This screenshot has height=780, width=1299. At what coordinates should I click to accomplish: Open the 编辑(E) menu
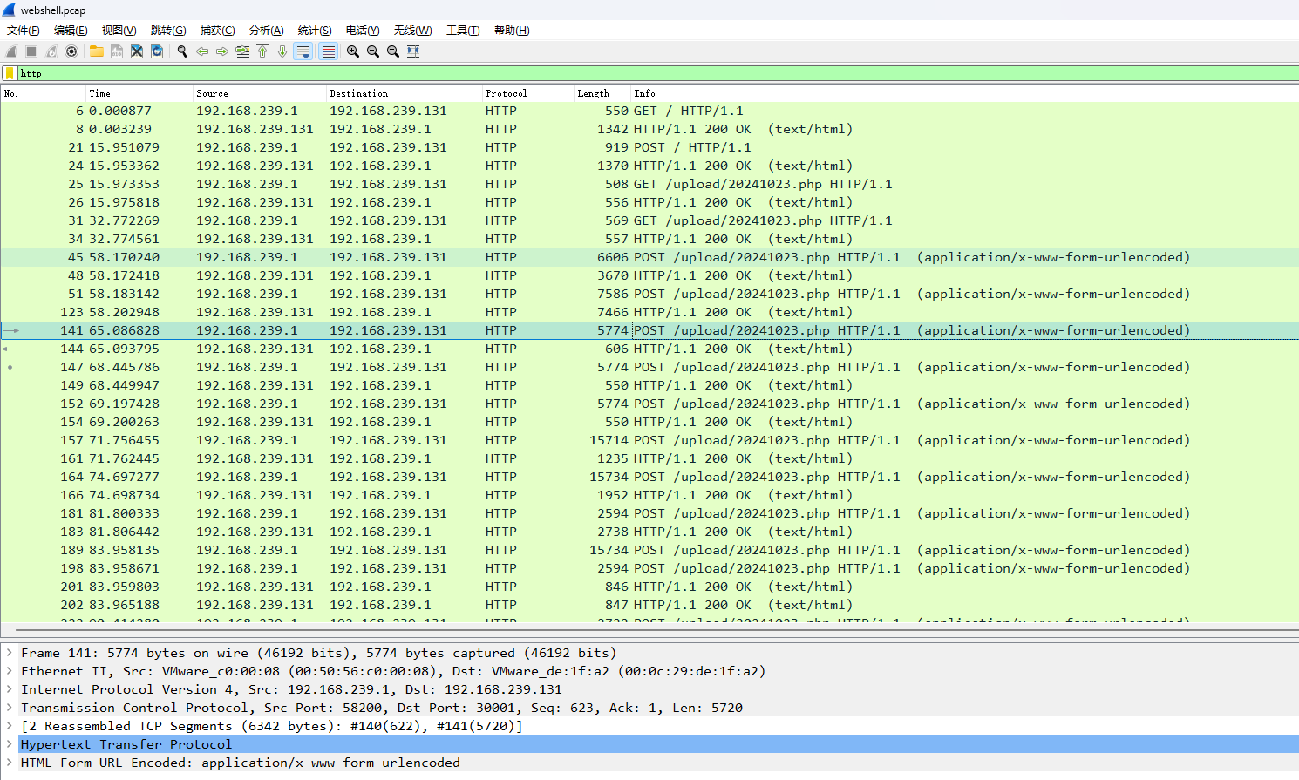[71, 31]
